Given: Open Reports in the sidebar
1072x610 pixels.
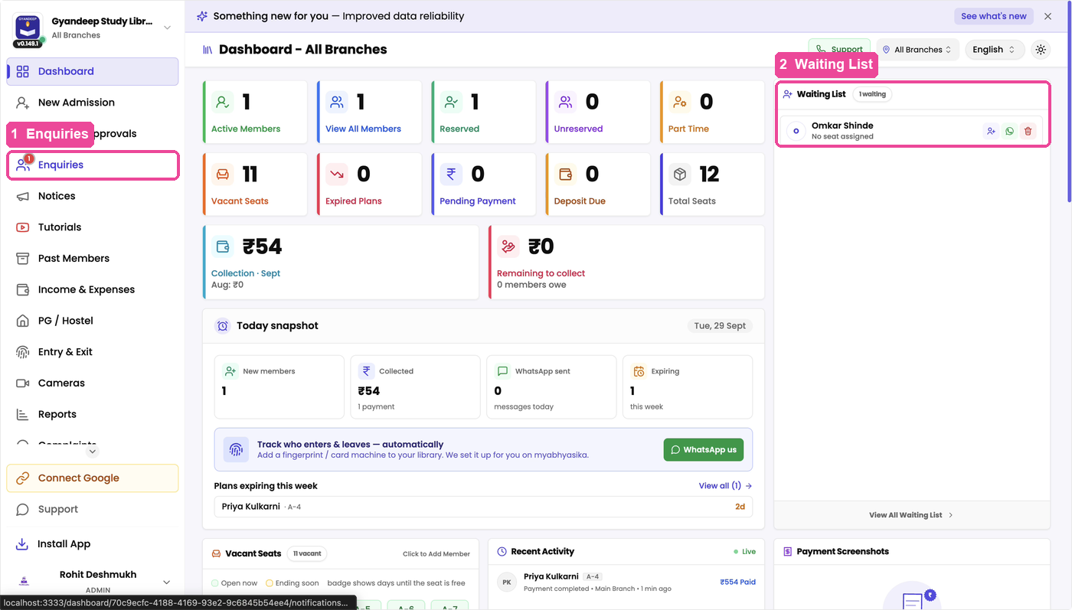Looking at the screenshot, I should click(93, 414).
